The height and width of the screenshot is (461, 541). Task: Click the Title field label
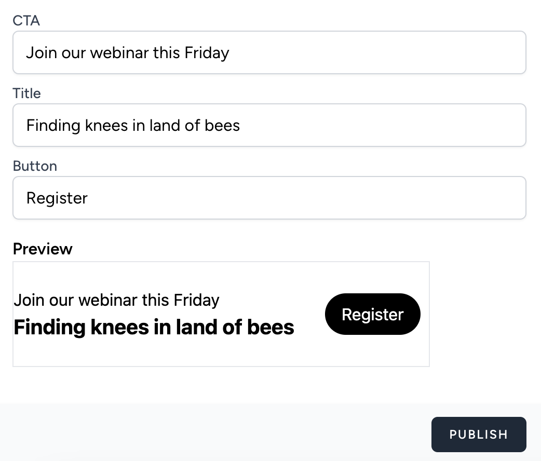tap(26, 93)
